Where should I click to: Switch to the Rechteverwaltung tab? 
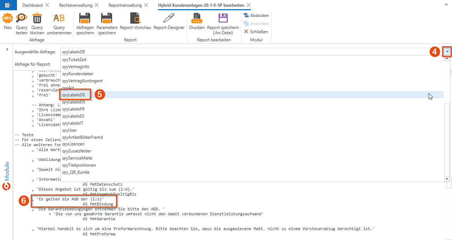pyautogui.click(x=76, y=5)
